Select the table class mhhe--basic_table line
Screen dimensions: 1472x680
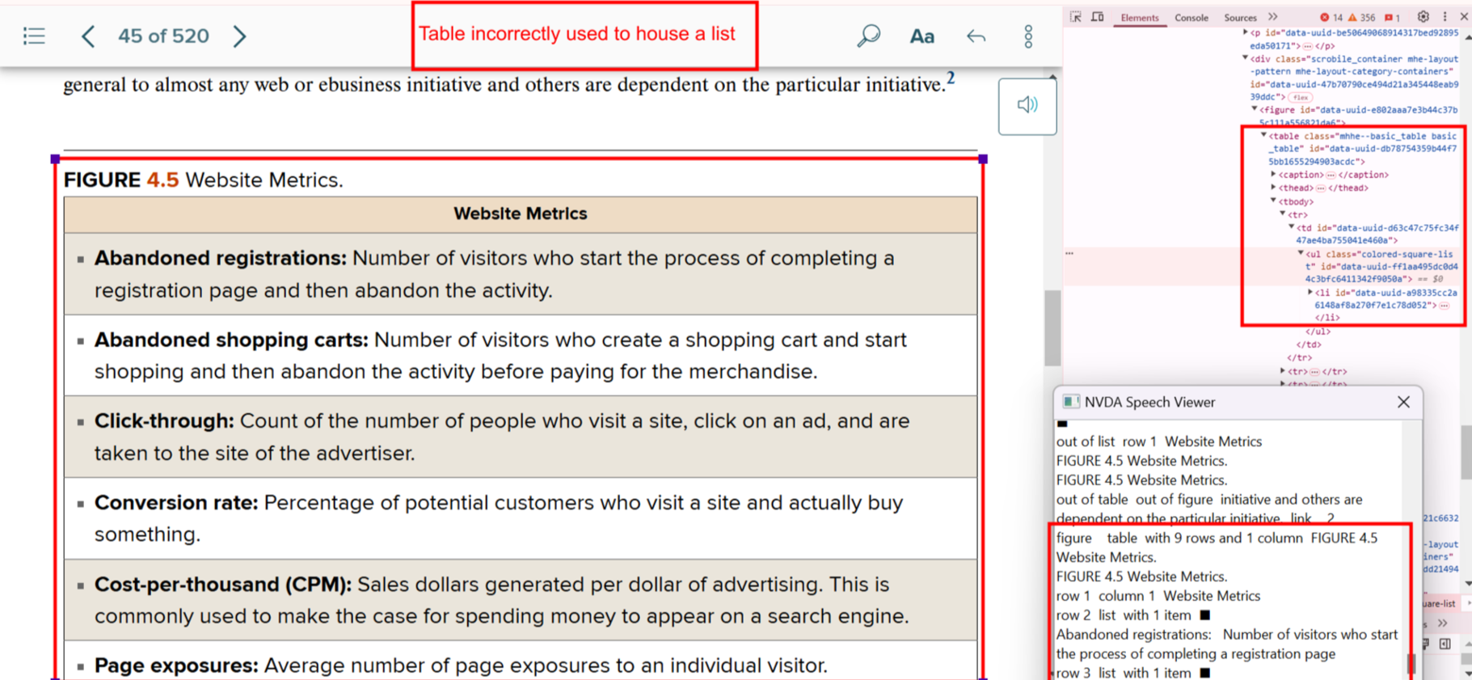tap(1364, 149)
